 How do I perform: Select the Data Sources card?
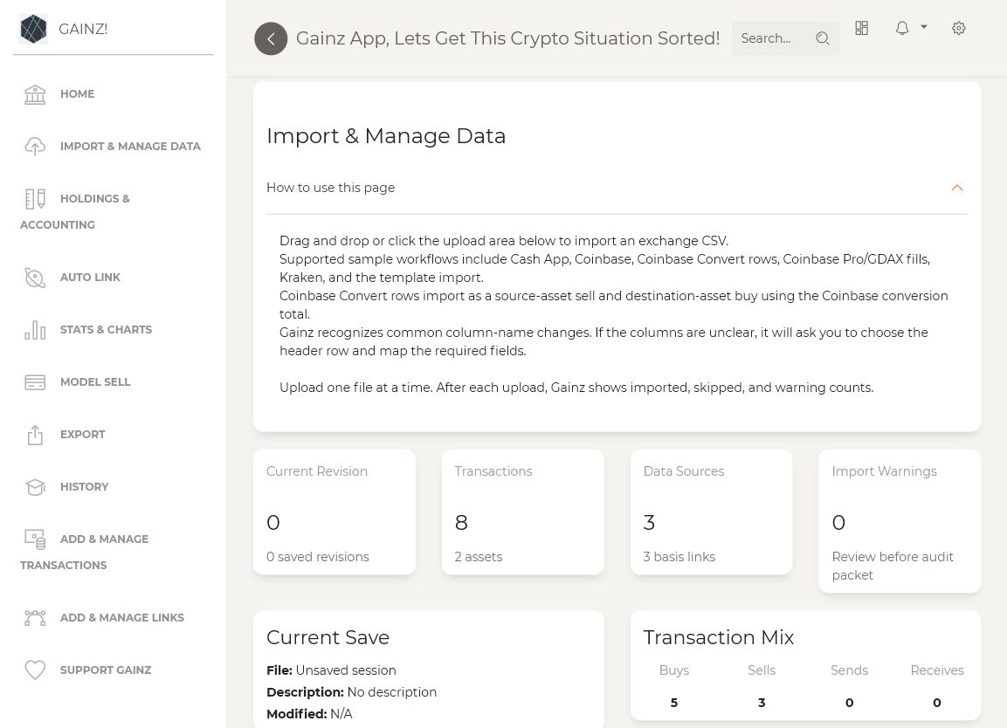coord(712,512)
